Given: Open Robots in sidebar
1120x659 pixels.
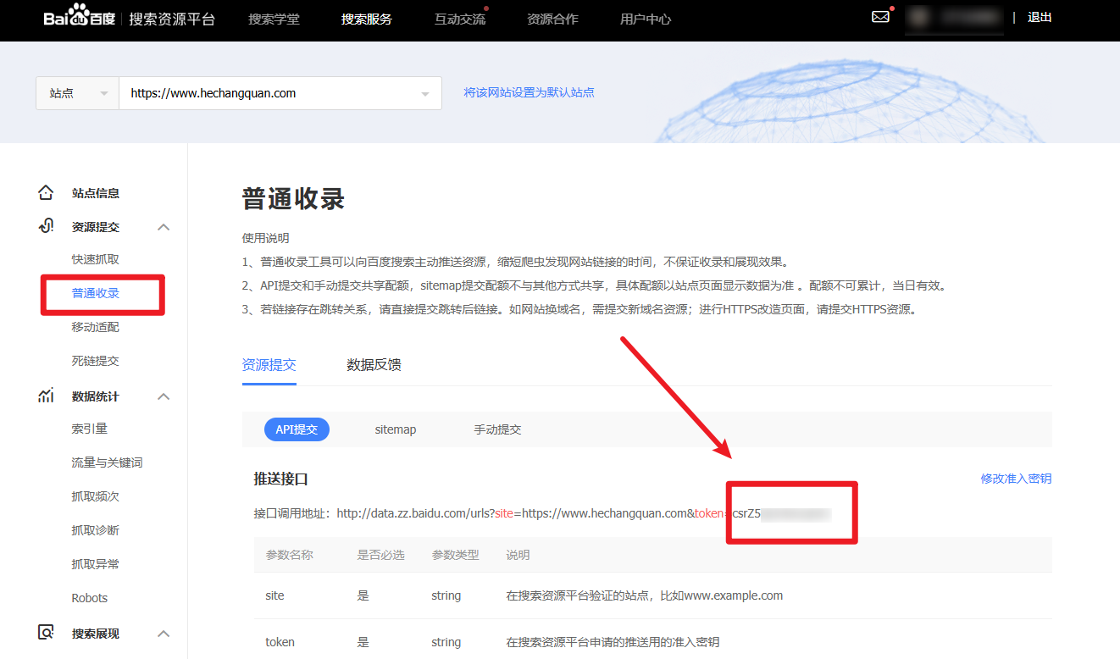Looking at the screenshot, I should click(x=90, y=598).
